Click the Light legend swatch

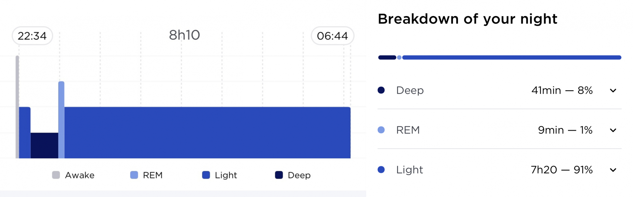pyautogui.click(x=206, y=175)
